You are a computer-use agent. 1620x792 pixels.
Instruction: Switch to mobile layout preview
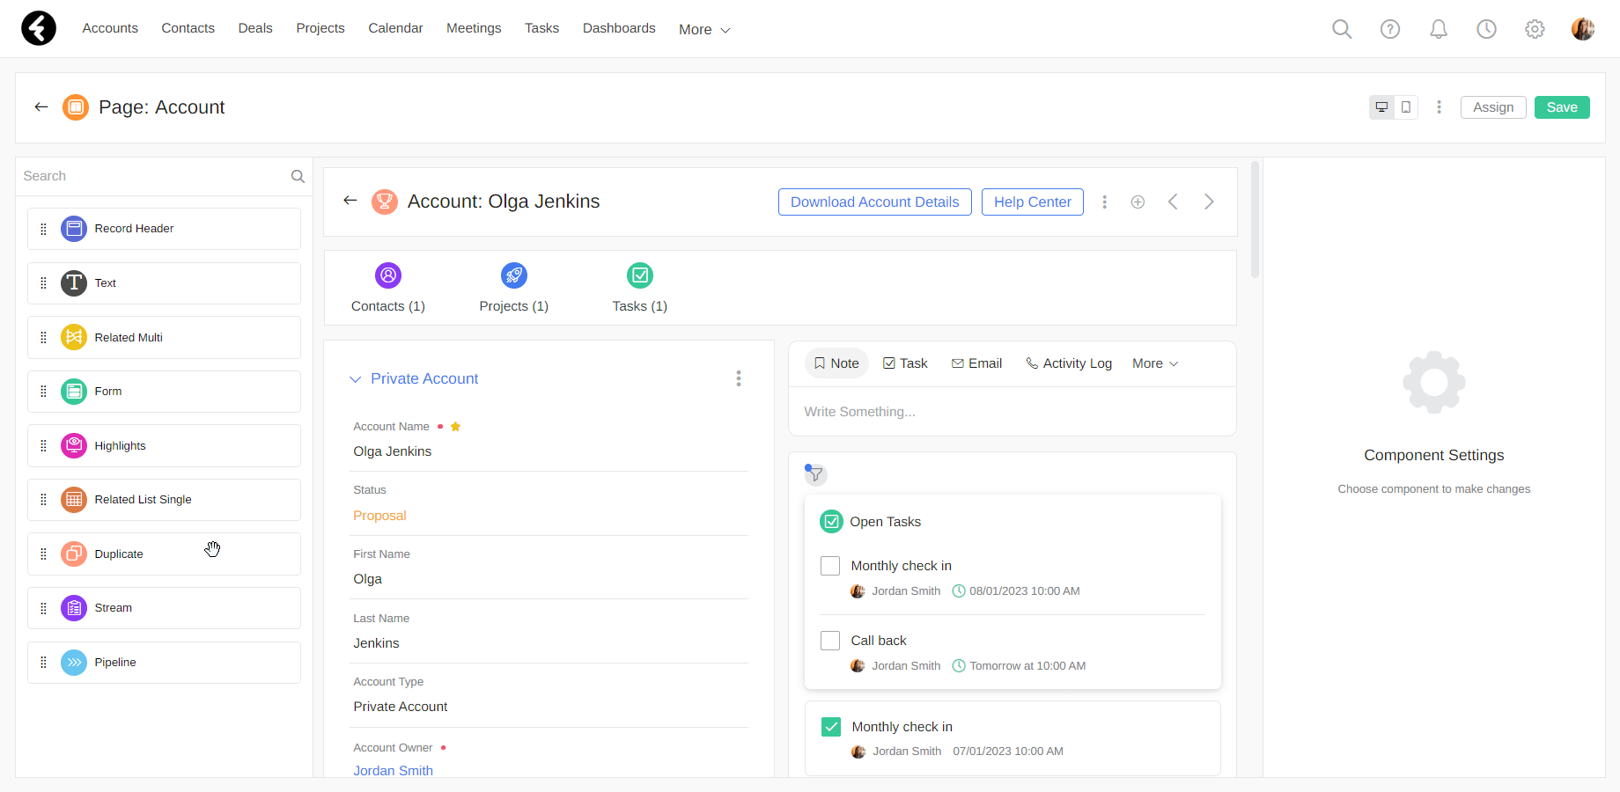1406,107
